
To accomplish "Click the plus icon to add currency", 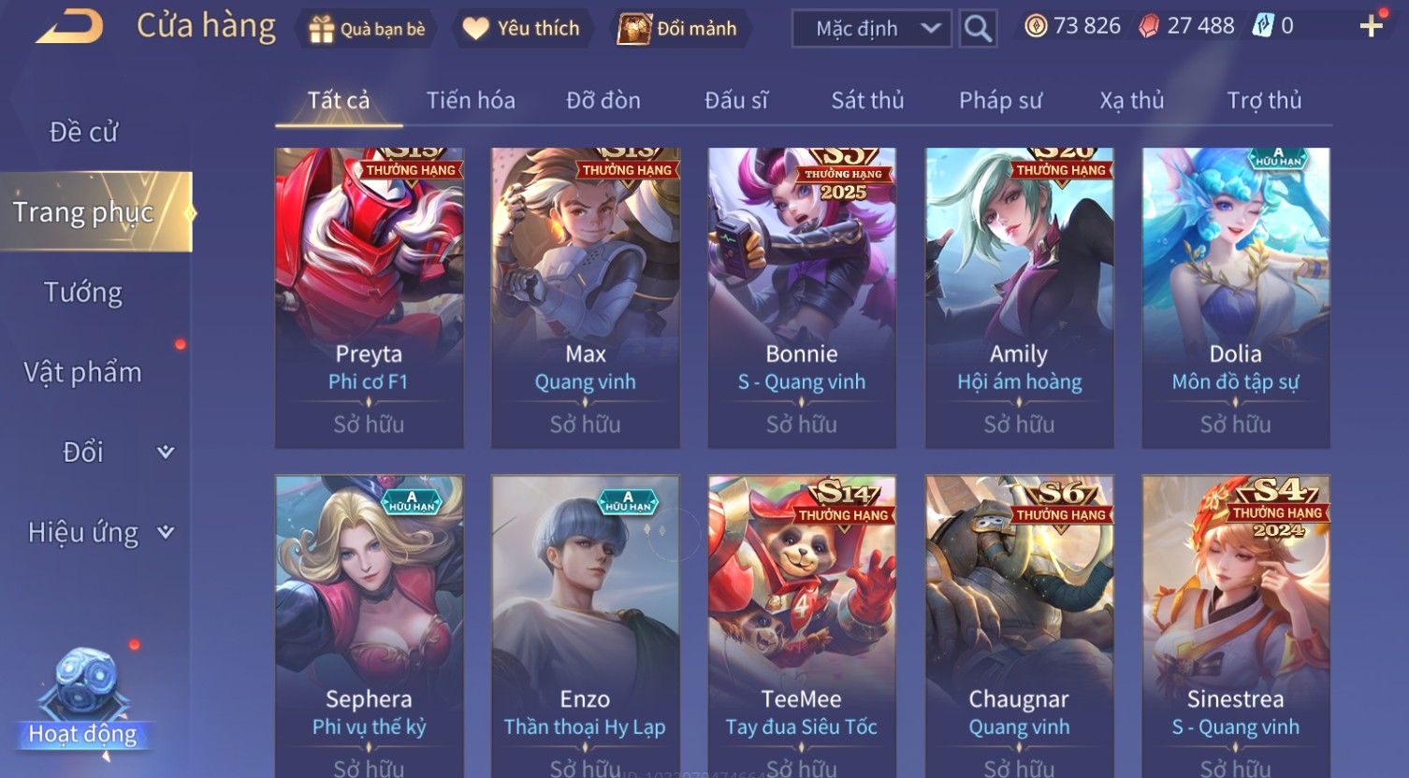I will 1372,26.
